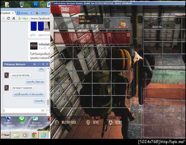Click the chat conversation scrollbar thumb
The height and width of the screenshot is (145, 186).
[48, 102]
